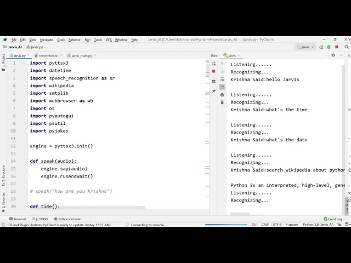This screenshot has height=263, width=351.
Task: Click the tool windows quick access icon in status bar
Action: tap(3, 225)
